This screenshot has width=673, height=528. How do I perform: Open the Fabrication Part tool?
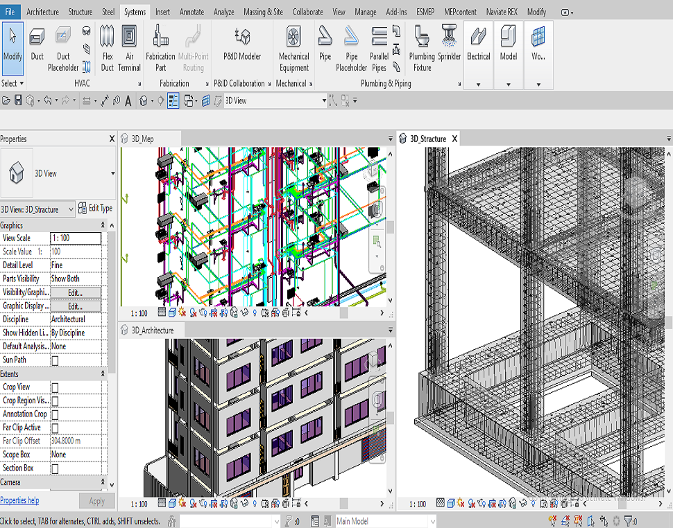[x=160, y=49]
